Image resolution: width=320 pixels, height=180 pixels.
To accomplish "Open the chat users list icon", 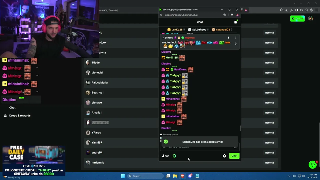I will 235,22.
